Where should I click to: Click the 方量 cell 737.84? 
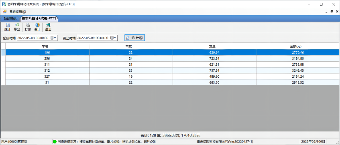(214, 70)
